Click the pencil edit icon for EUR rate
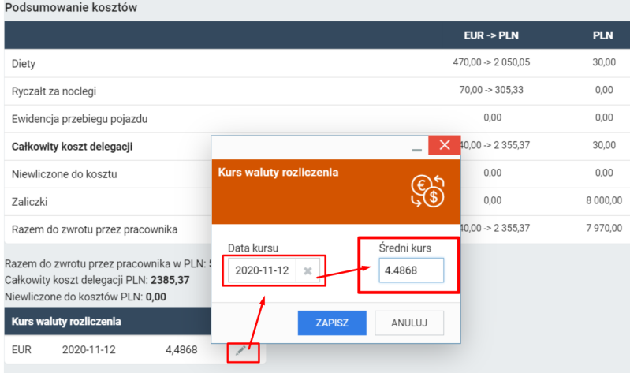The image size is (630, 373). (x=240, y=350)
